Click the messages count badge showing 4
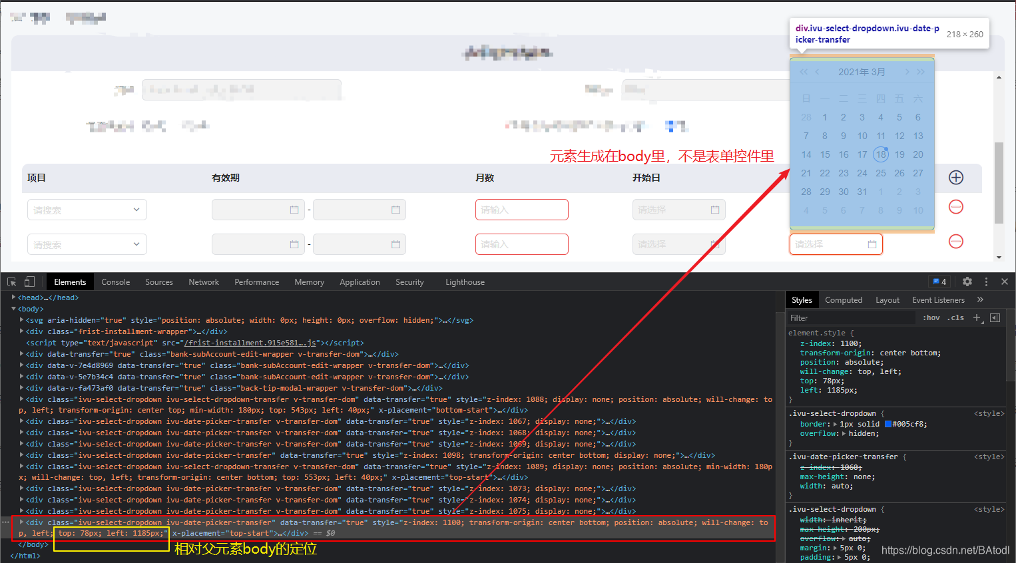The image size is (1016, 563). tap(939, 282)
